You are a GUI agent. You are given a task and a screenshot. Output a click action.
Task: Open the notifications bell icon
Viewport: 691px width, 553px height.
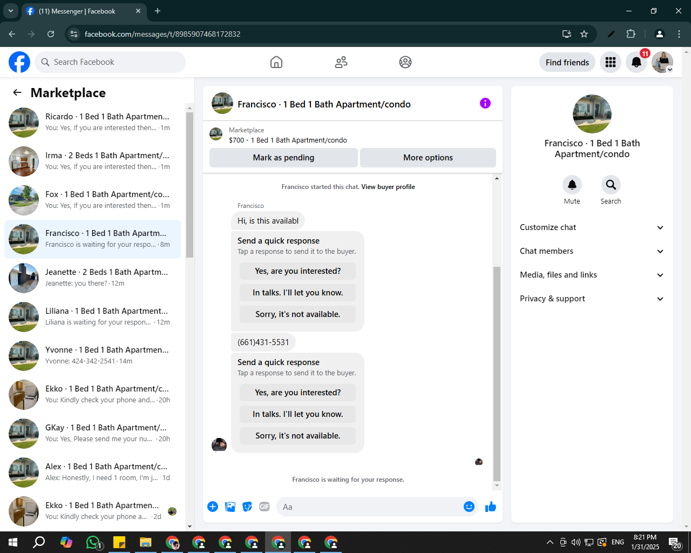coord(636,62)
